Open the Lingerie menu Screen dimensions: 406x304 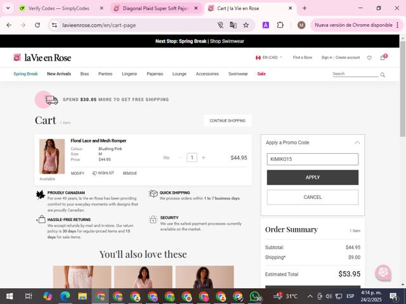click(x=129, y=73)
